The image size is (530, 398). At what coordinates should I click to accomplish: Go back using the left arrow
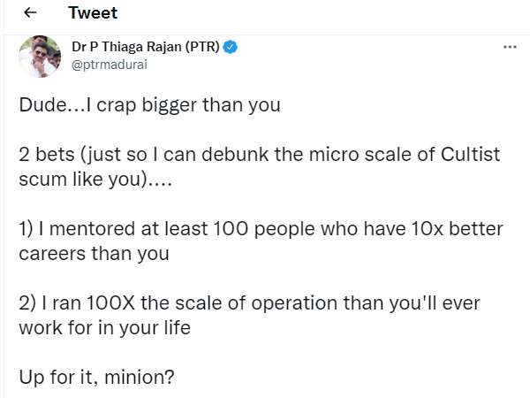[x=30, y=14]
